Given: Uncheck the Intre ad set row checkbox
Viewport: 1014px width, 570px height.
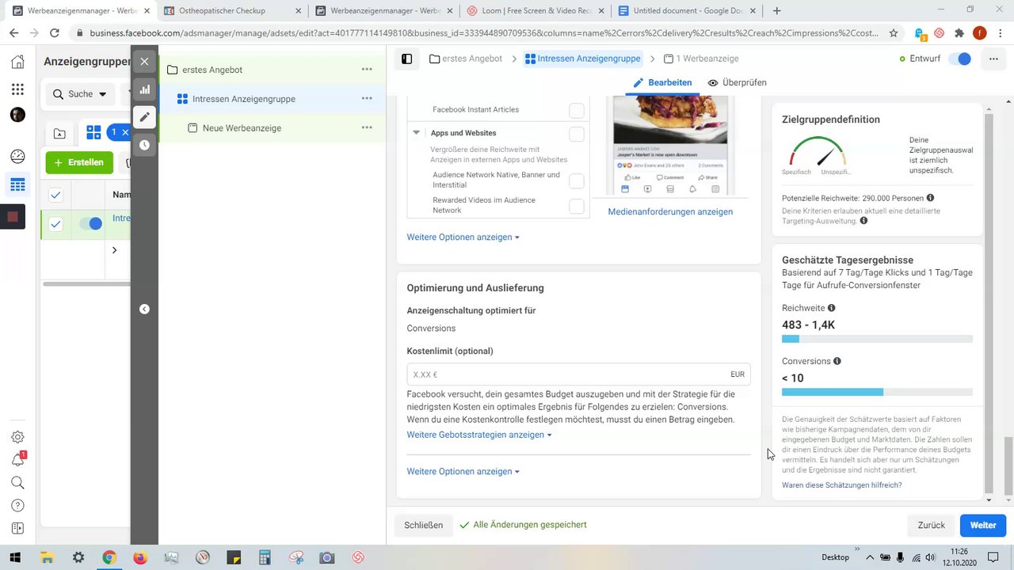Looking at the screenshot, I should coord(55,224).
